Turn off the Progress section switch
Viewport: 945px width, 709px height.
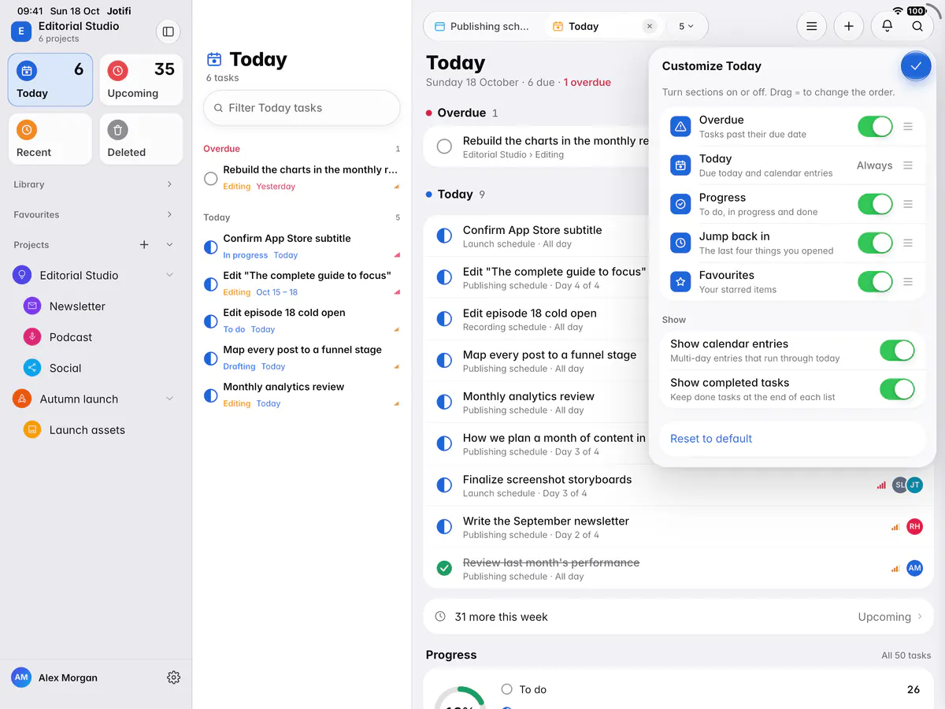875,204
